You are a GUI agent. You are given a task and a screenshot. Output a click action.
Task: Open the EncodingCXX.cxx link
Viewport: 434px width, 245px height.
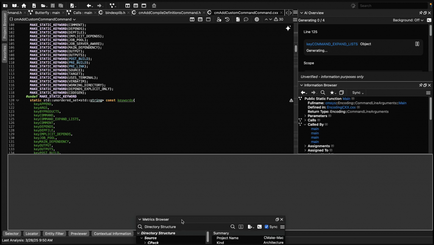click(341, 107)
